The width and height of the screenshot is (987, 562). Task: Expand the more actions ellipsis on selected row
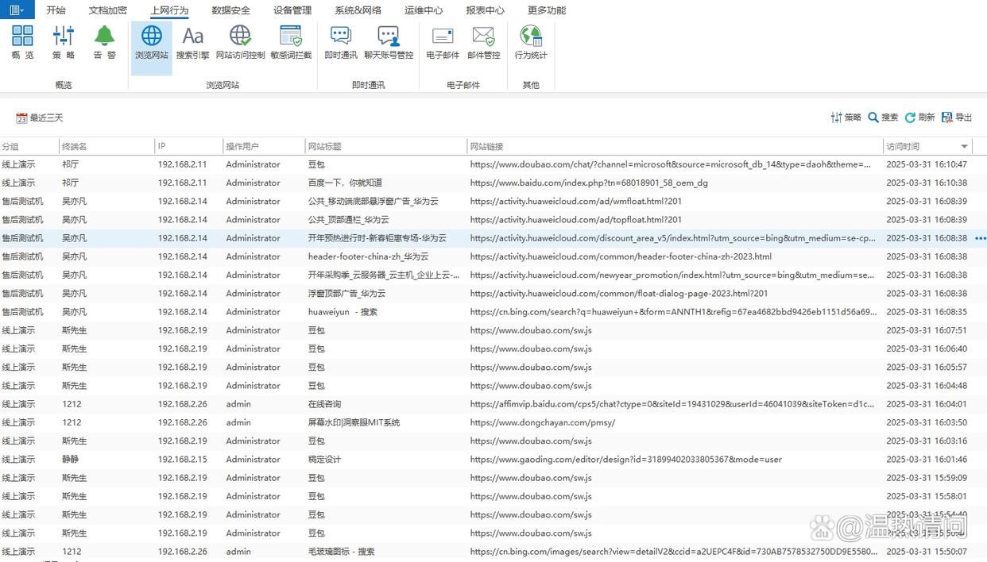point(980,237)
